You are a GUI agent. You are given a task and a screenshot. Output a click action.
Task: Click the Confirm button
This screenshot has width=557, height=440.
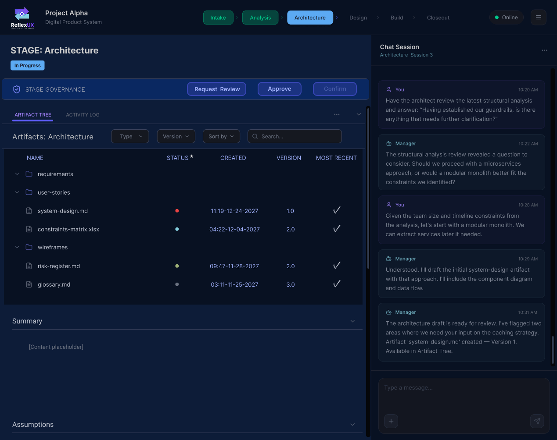pos(335,89)
